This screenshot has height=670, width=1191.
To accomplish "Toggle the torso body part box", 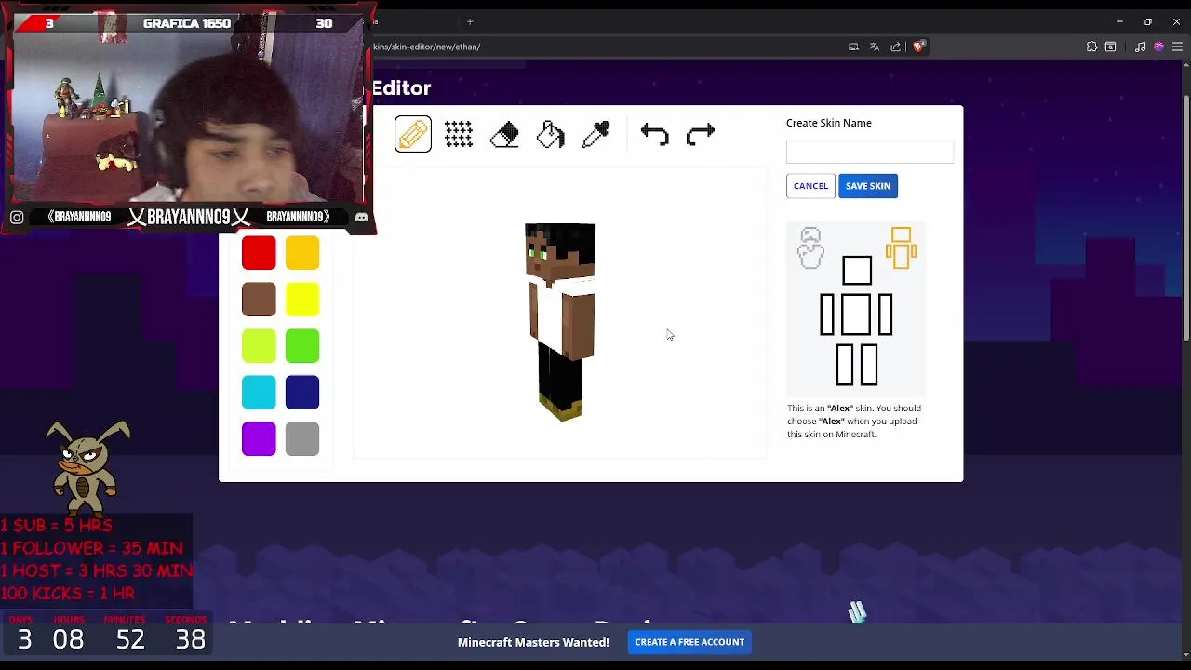I will coord(857,315).
